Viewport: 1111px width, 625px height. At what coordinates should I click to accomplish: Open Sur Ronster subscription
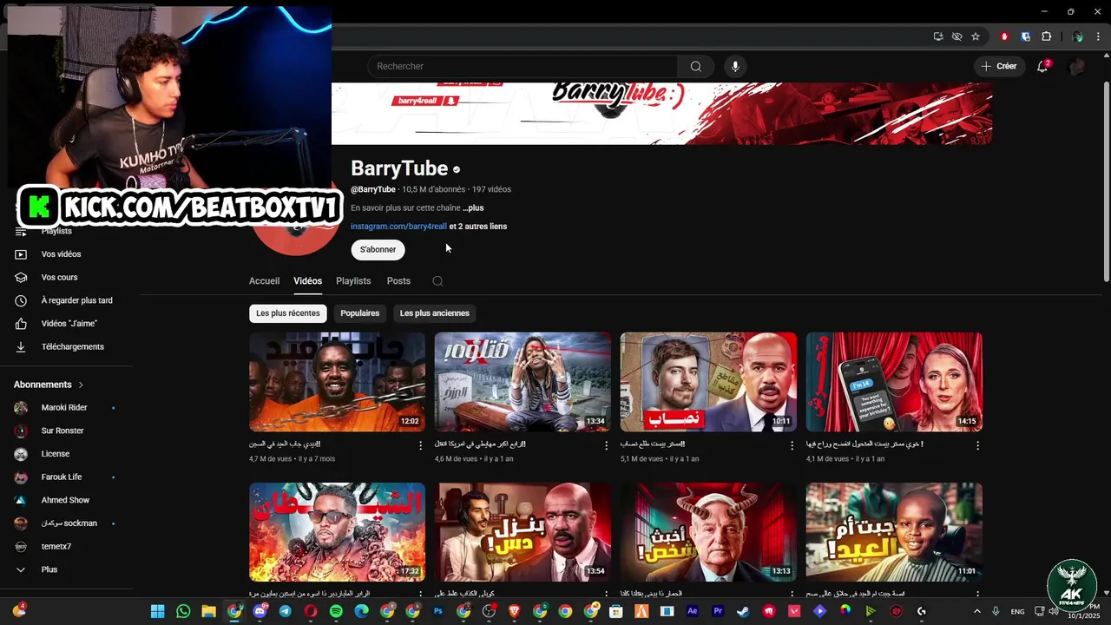pos(62,431)
